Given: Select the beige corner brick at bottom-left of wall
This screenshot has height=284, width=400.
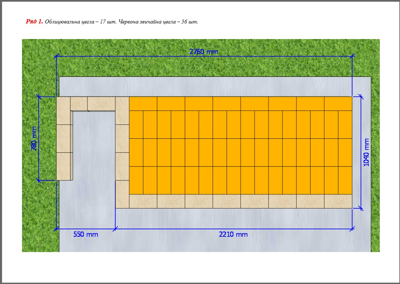Looking at the screenshot, I should [x=122, y=194].
